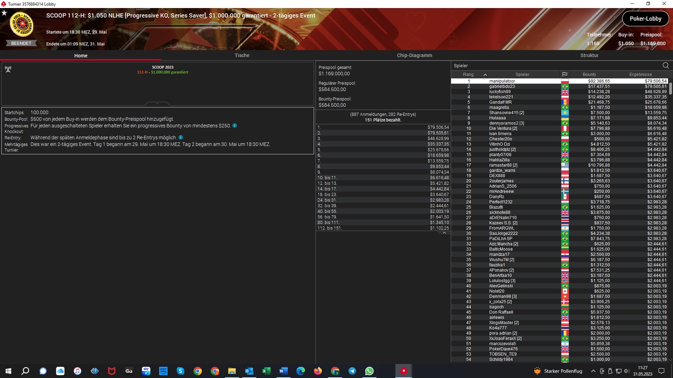Screen dimensions: 673x378
Task: Open Windows taskbar search
Action: (25, 371)
